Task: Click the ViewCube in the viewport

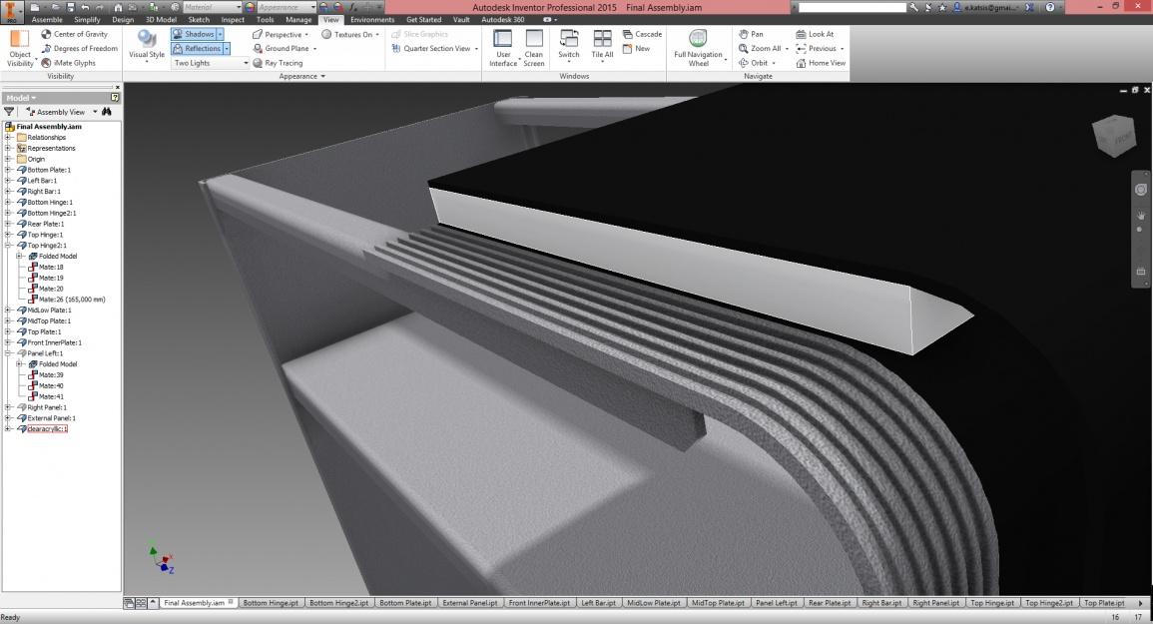Action: point(1114,138)
